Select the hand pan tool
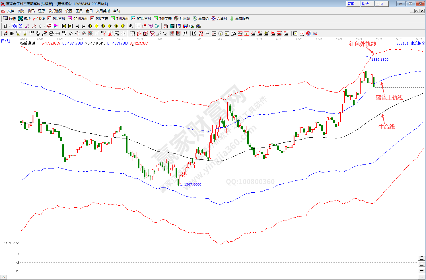The height and width of the screenshot is (280, 426). [x=131, y=26]
